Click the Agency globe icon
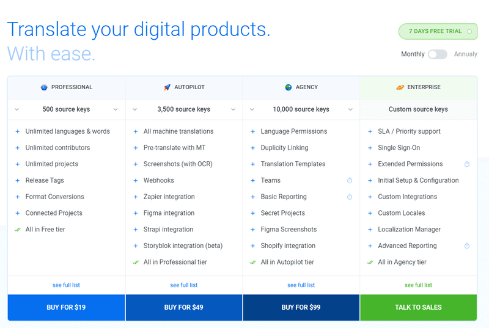489x328 pixels. 288,87
